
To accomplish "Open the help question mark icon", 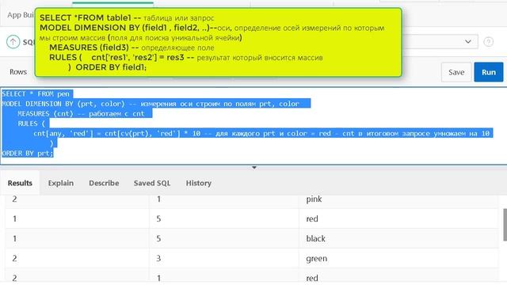I will pyautogui.click(x=488, y=42).
